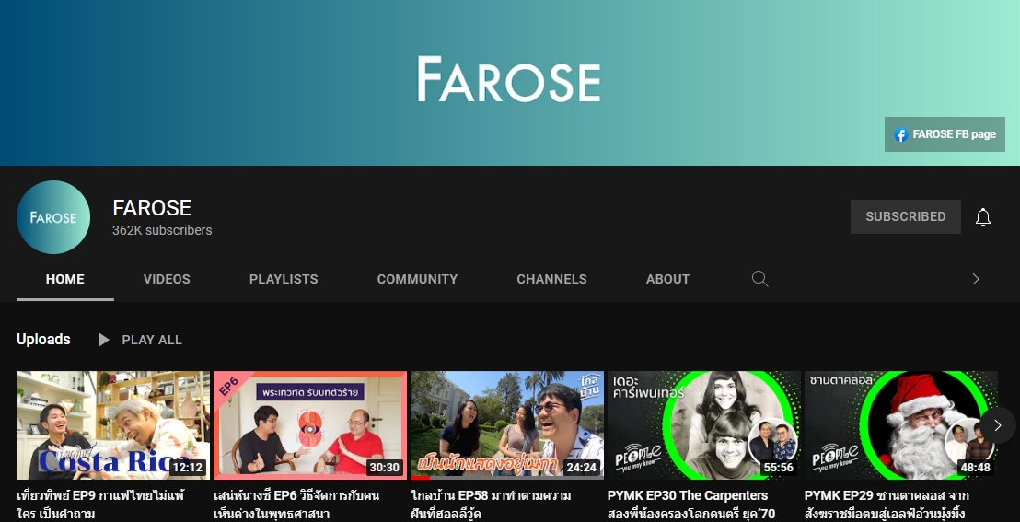This screenshot has width=1020, height=522.
Task: Click the PLAY ALL text link
Action: [152, 340]
